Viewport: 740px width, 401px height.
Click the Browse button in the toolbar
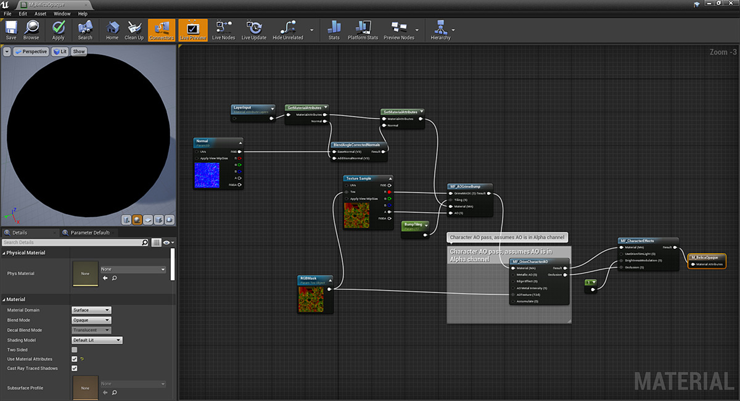point(31,29)
